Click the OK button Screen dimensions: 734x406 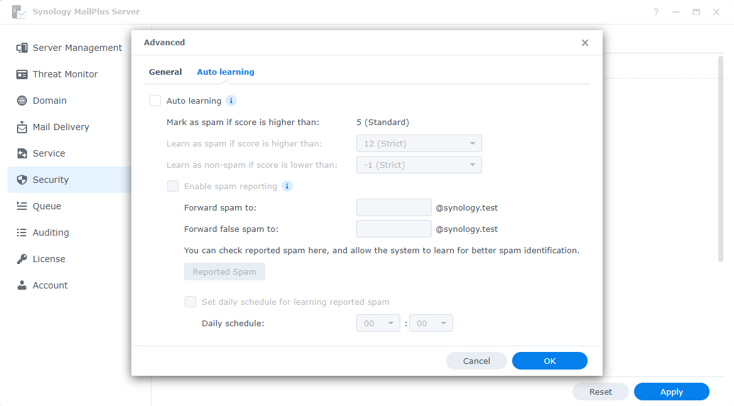(549, 361)
